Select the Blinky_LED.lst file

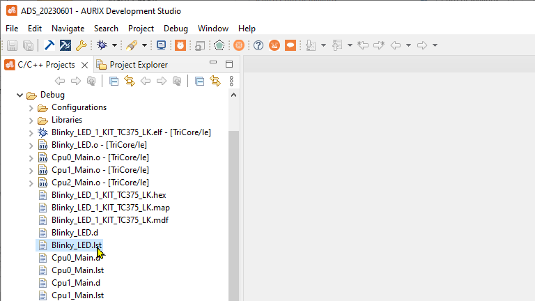[77, 245]
